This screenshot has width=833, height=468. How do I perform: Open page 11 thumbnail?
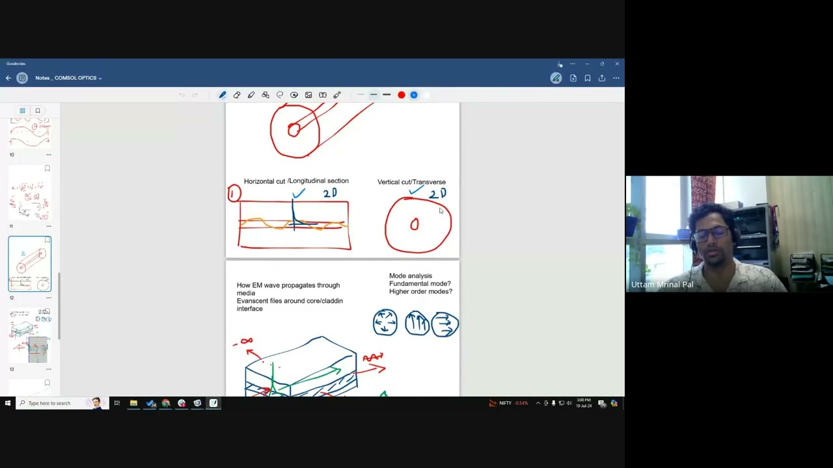pyautogui.click(x=30, y=193)
